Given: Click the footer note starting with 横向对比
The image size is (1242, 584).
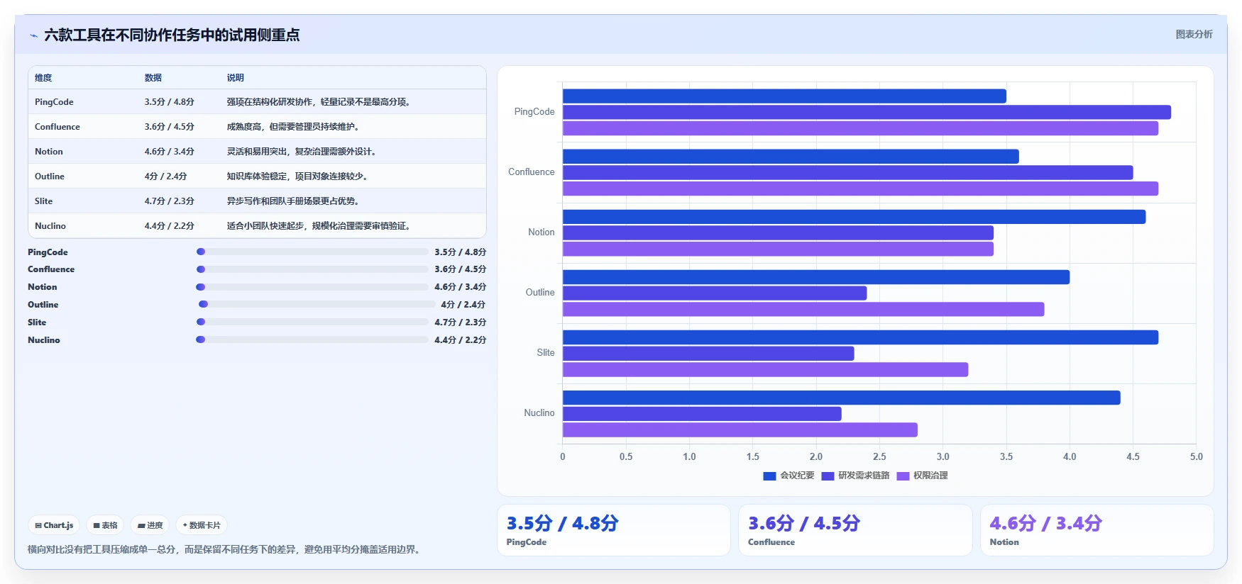Looking at the screenshot, I should 226,549.
